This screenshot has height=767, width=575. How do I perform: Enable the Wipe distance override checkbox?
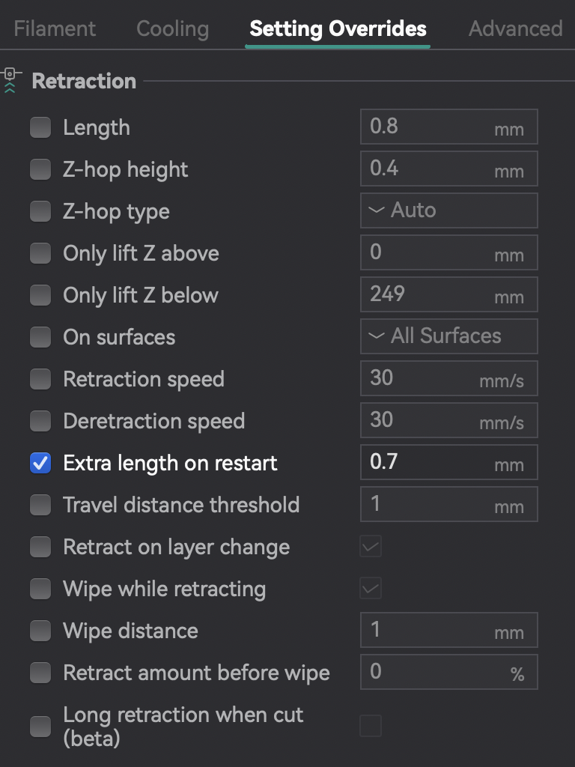tap(40, 631)
